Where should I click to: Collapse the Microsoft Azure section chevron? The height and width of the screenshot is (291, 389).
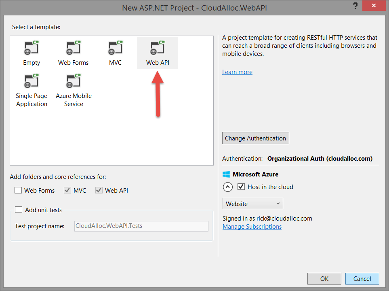[228, 187]
